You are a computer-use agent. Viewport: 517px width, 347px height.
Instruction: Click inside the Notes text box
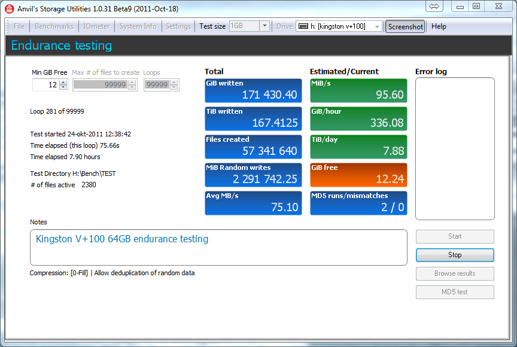click(218, 247)
